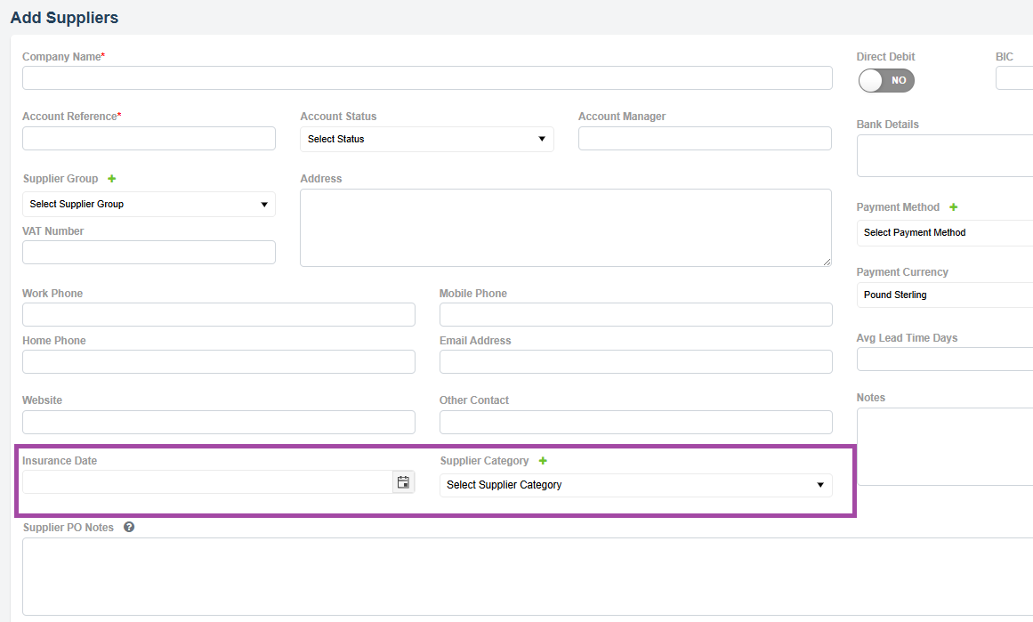
Task: Click the Supplier PO Notes help icon
Action: pyautogui.click(x=129, y=528)
